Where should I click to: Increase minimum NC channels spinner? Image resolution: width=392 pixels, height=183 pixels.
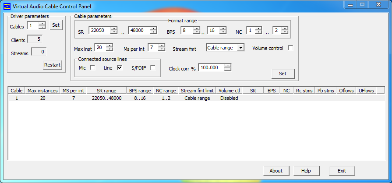259,28
